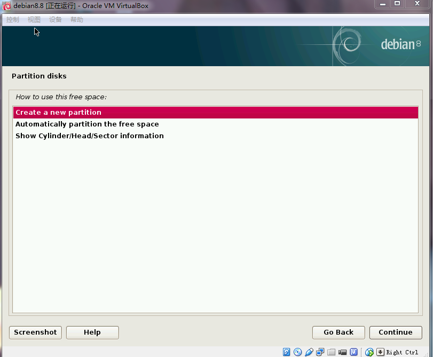
Task: Click the hard disk activity status icon
Action: (x=287, y=352)
